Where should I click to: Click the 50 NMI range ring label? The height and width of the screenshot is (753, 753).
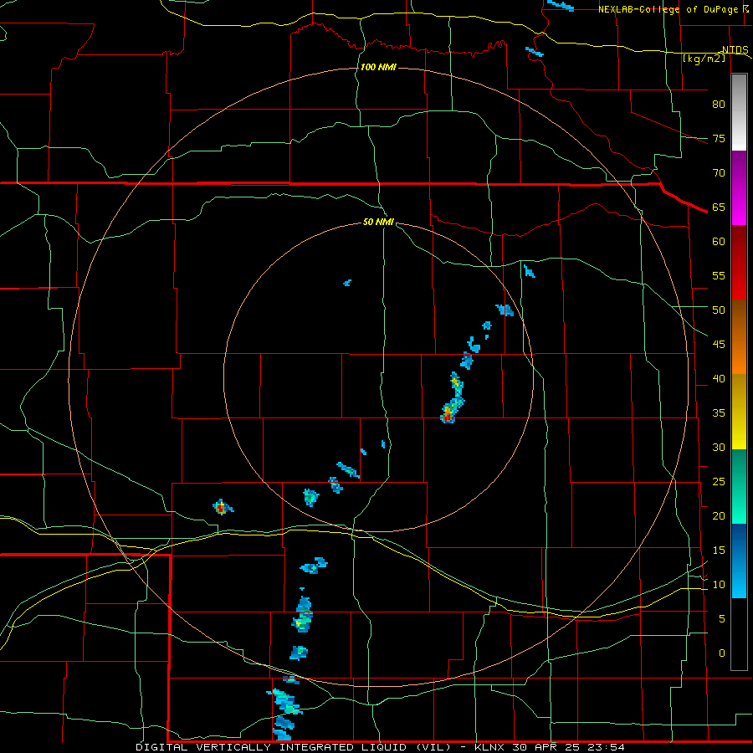378,222
